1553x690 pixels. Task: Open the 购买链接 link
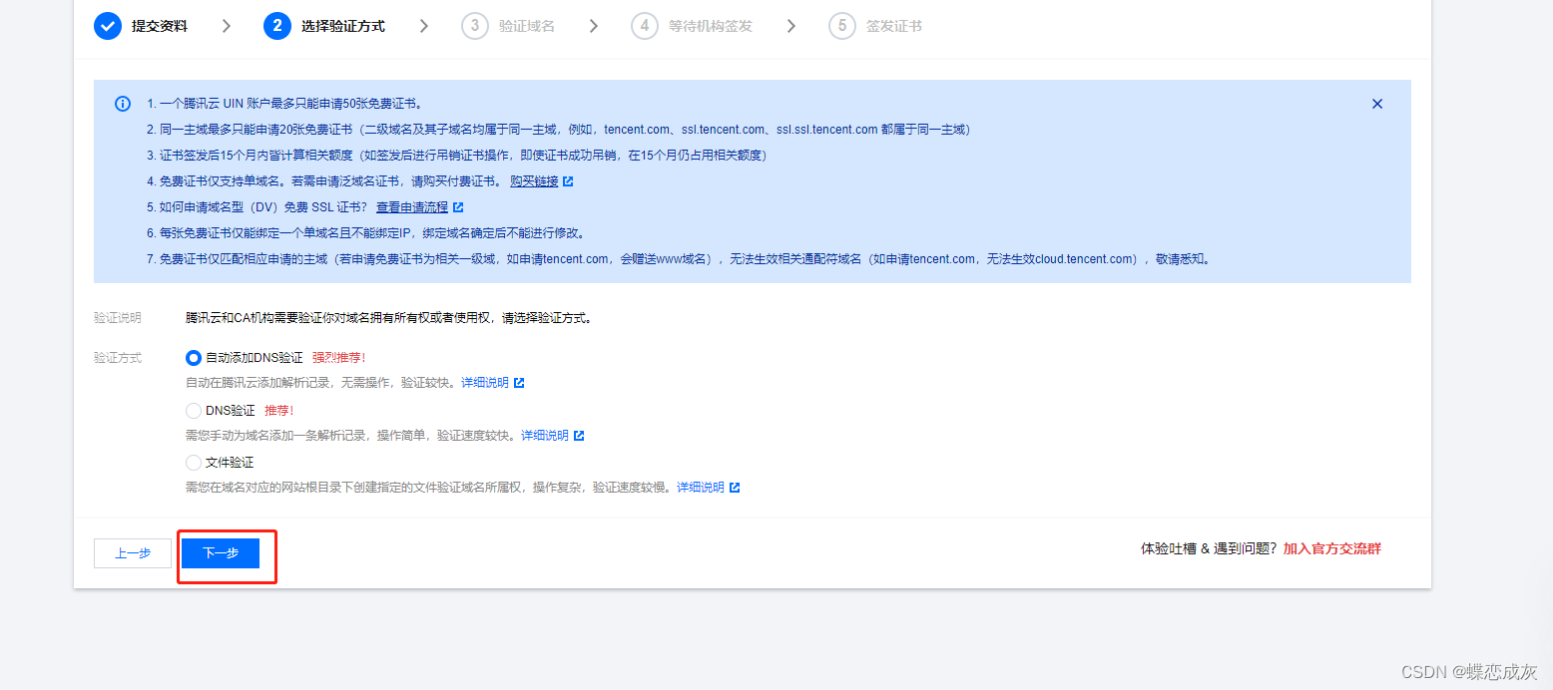tap(534, 181)
